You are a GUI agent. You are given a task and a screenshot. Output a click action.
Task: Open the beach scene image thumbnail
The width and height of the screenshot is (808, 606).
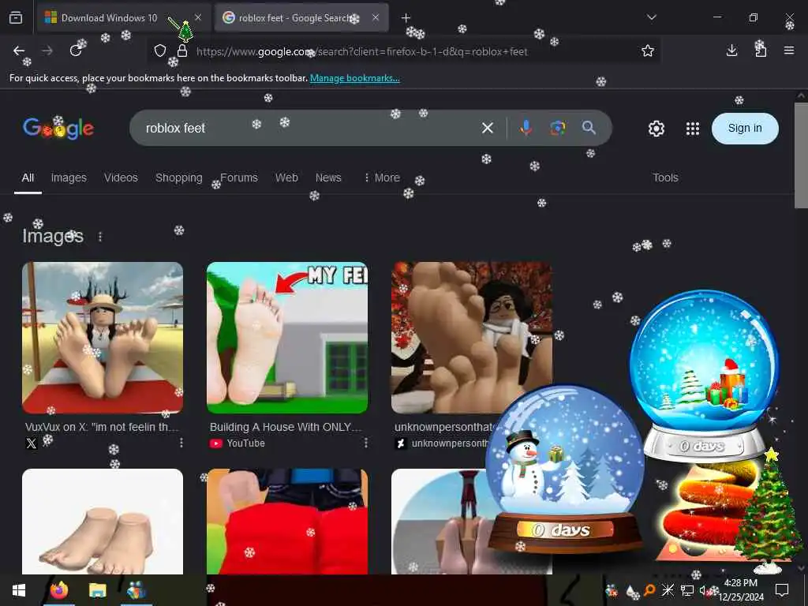coord(103,338)
